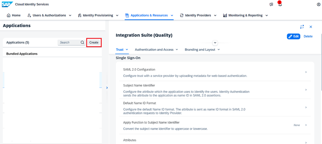Screen dimensions: 322x144
Task: Open Subject Name Identifier setting
Action: [x=215, y=90]
